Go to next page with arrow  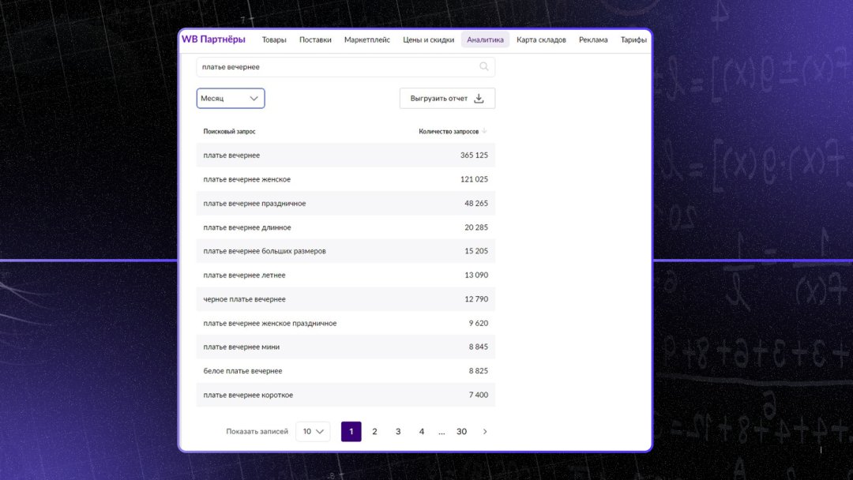pyautogui.click(x=485, y=432)
